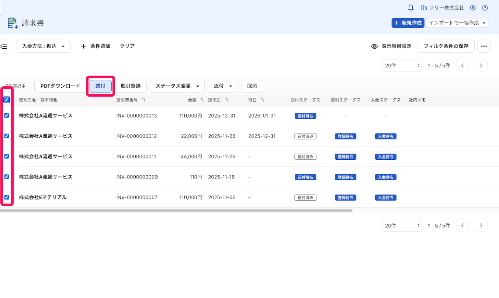Click invoice number INV-0000000011
Screen dimensions: 499x298
coord(136,156)
